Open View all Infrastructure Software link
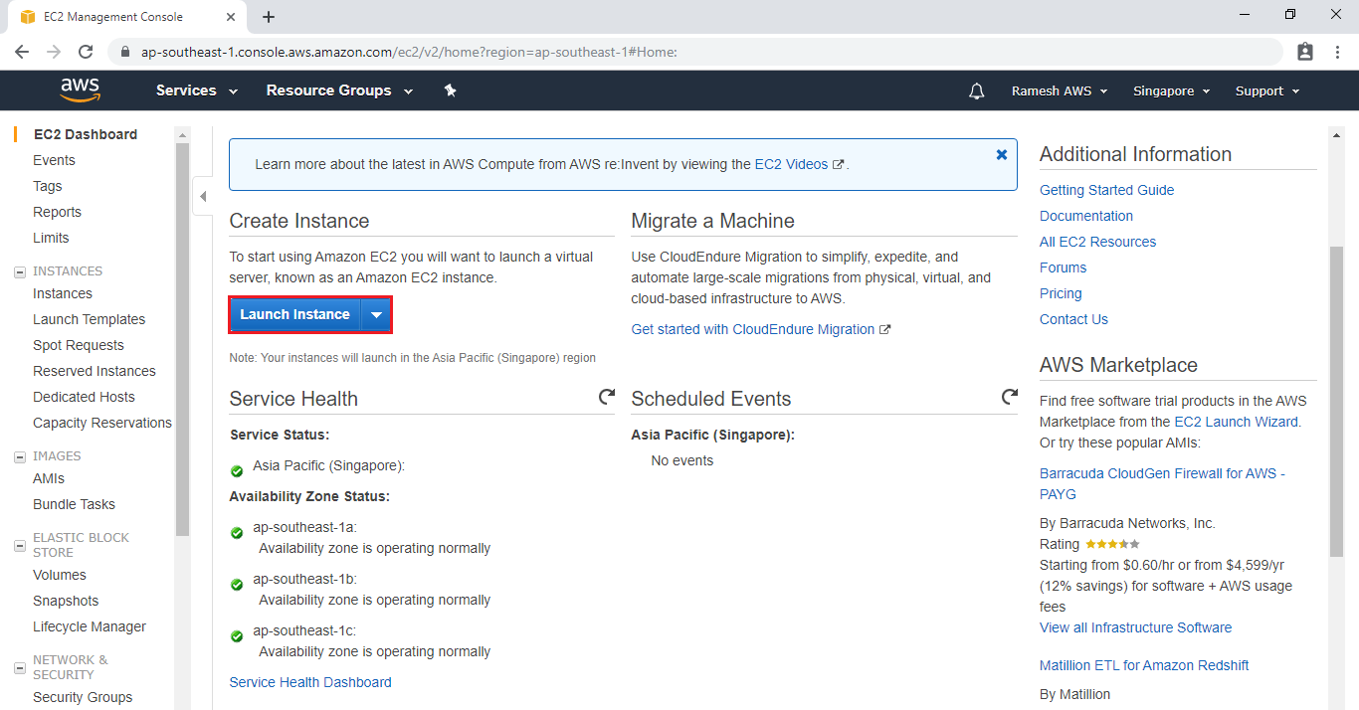This screenshot has height=710, width=1359. pos(1136,627)
